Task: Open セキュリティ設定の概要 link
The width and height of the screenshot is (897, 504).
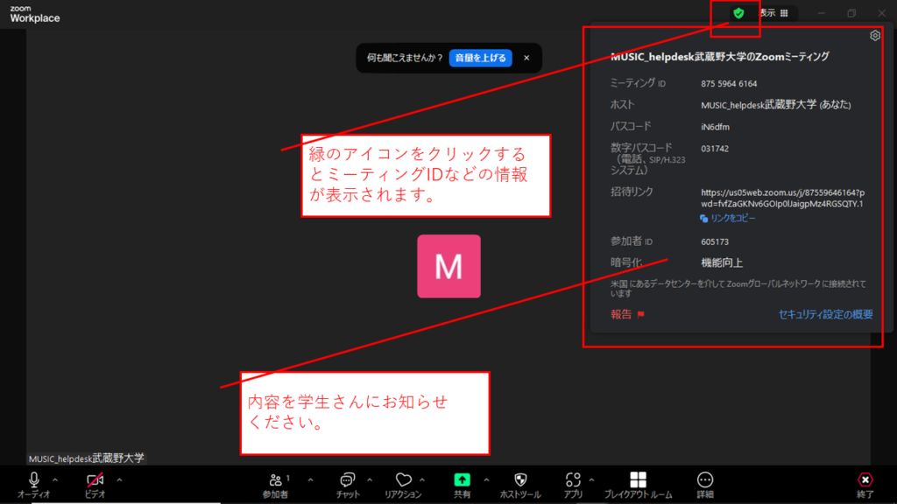Action: click(x=825, y=314)
